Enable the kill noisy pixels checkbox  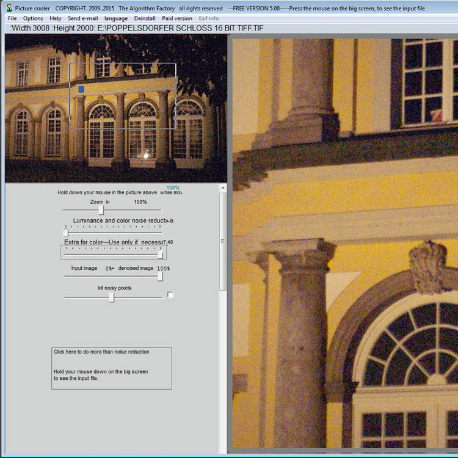pos(170,295)
